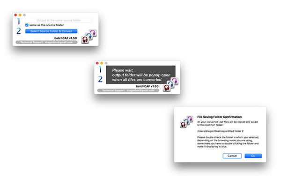Minimize the first batchCAF window
Viewport: 281px width, 176px height.
(20, 15)
